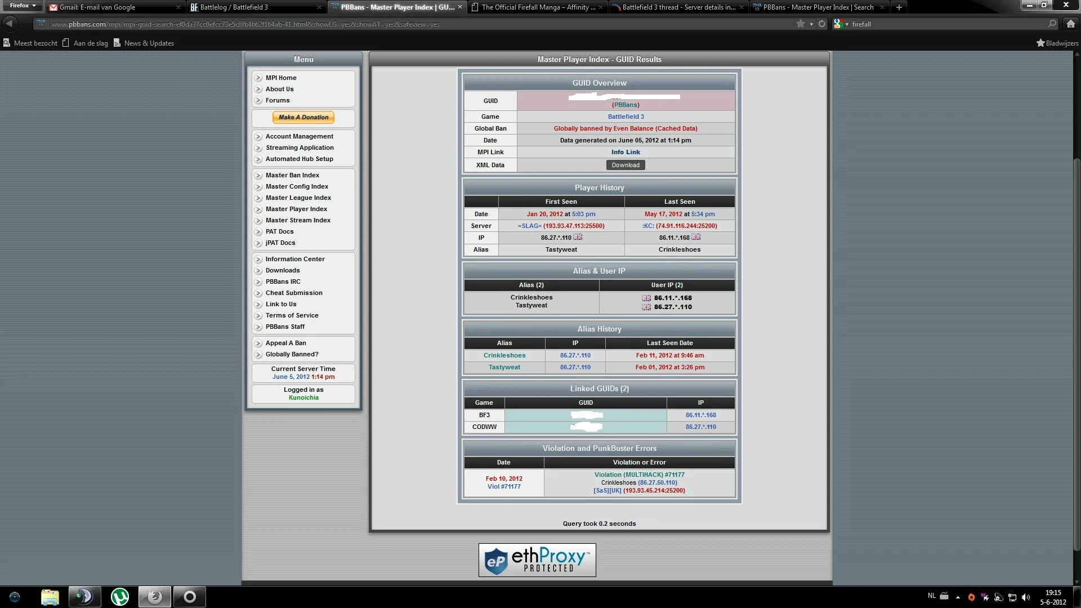Click the Bladwijzers star icon

click(x=1040, y=43)
